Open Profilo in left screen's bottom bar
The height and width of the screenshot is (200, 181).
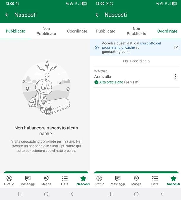pos(9,180)
